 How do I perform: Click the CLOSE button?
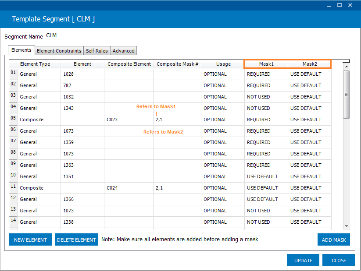coord(339,260)
